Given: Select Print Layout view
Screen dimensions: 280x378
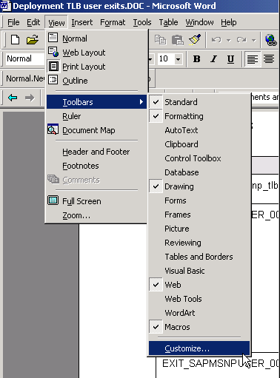Looking at the screenshot, I should 97,67.
